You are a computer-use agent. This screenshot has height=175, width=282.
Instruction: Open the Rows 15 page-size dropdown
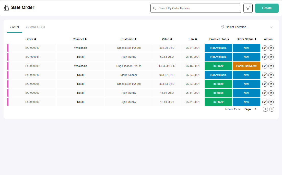pos(233,109)
